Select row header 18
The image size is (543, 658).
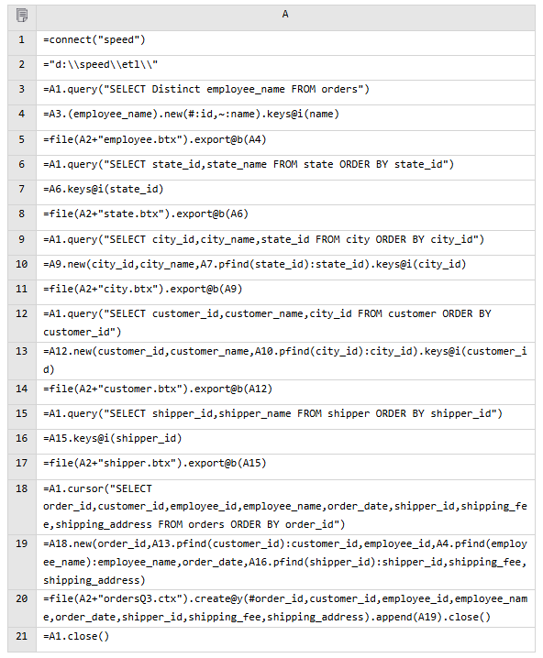pyautogui.click(x=22, y=507)
